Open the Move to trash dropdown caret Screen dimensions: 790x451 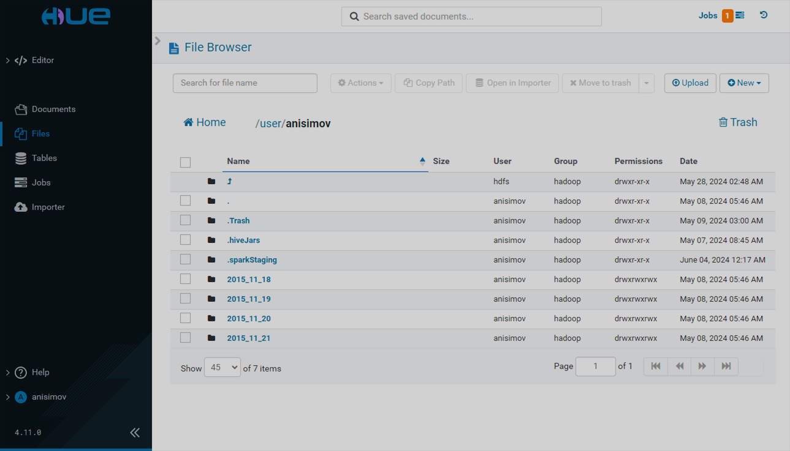click(x=647, y=83)
